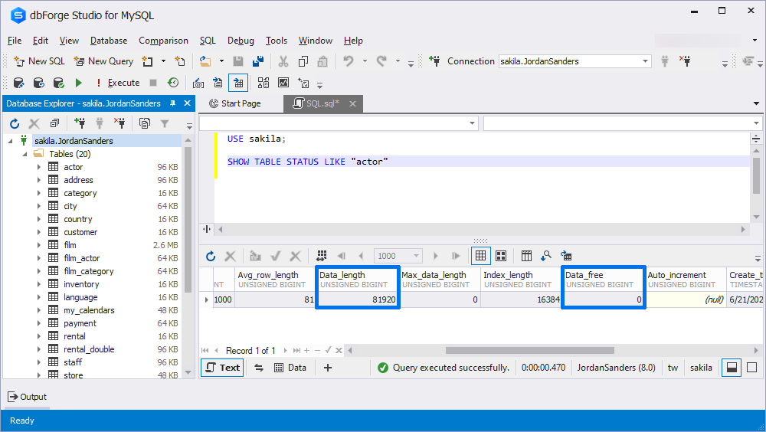Click the Open file folder icon
The width and height of the screenshot is (766, 432).
205,61
